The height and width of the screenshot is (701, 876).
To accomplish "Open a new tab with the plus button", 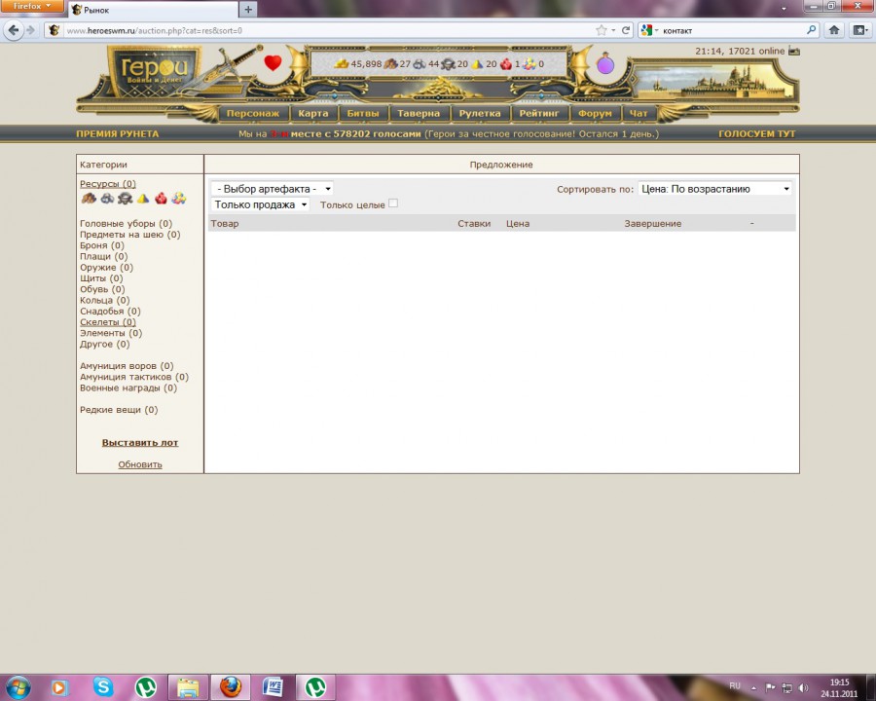I will (x=248, y=10).
